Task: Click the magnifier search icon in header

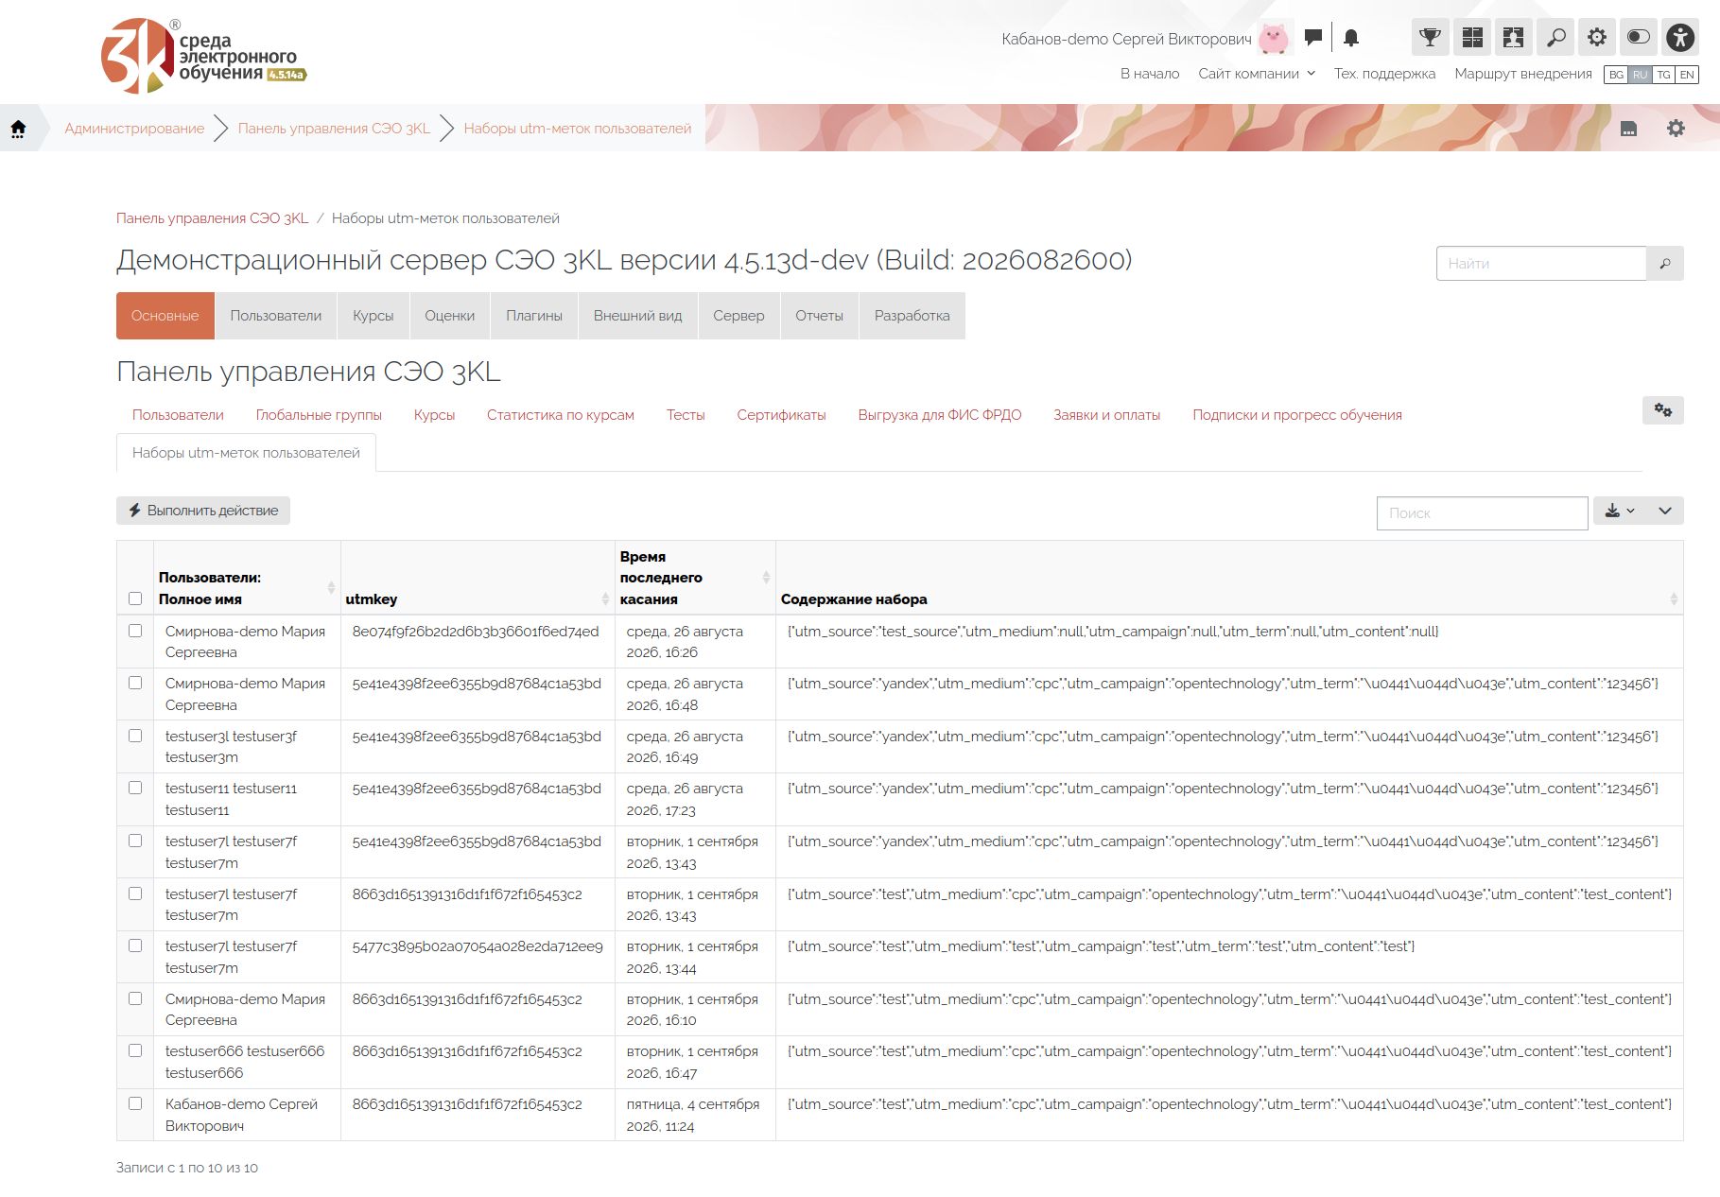Action: (1555, 38)
